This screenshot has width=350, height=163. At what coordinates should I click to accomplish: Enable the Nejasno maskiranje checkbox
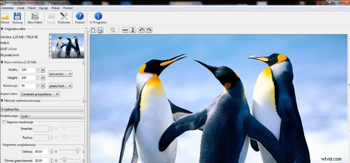tap(4, 122)
